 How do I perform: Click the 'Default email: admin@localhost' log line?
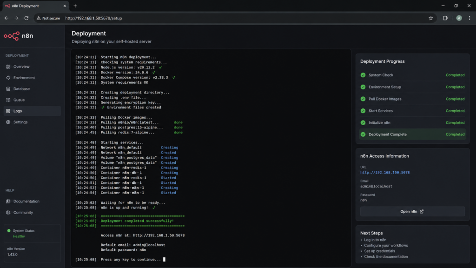coord(133,245)
